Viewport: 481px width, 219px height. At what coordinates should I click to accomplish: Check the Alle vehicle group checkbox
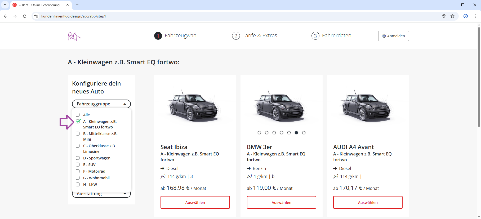pyautogui.click(x=78, y=115)
